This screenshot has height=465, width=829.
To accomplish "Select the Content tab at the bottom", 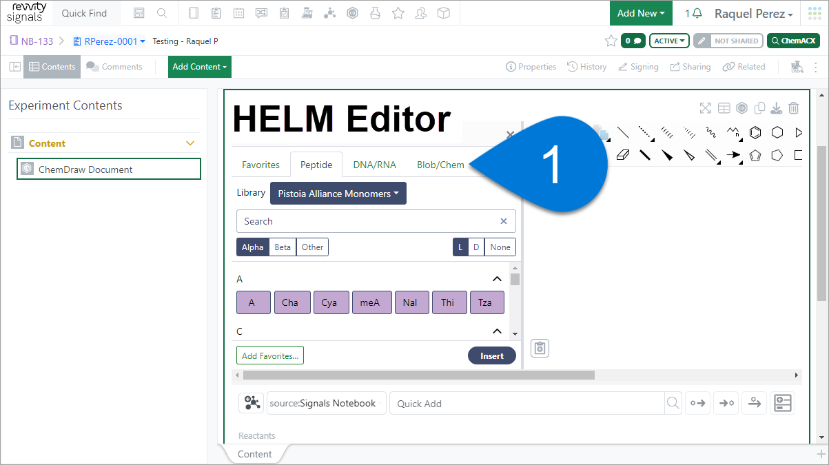I will 255,454.
